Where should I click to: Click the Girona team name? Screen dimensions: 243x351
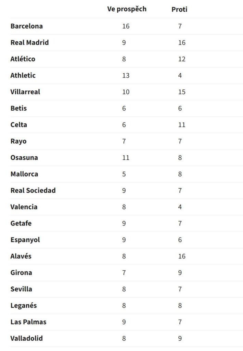(x=21, y=273)
